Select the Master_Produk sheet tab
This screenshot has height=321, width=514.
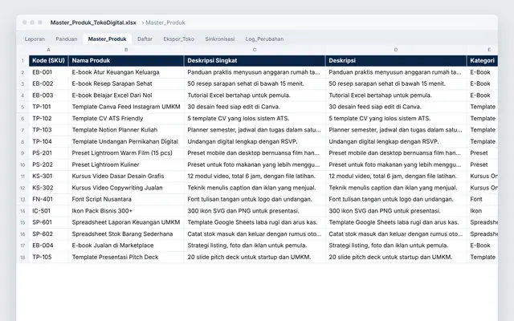[107, 39]
